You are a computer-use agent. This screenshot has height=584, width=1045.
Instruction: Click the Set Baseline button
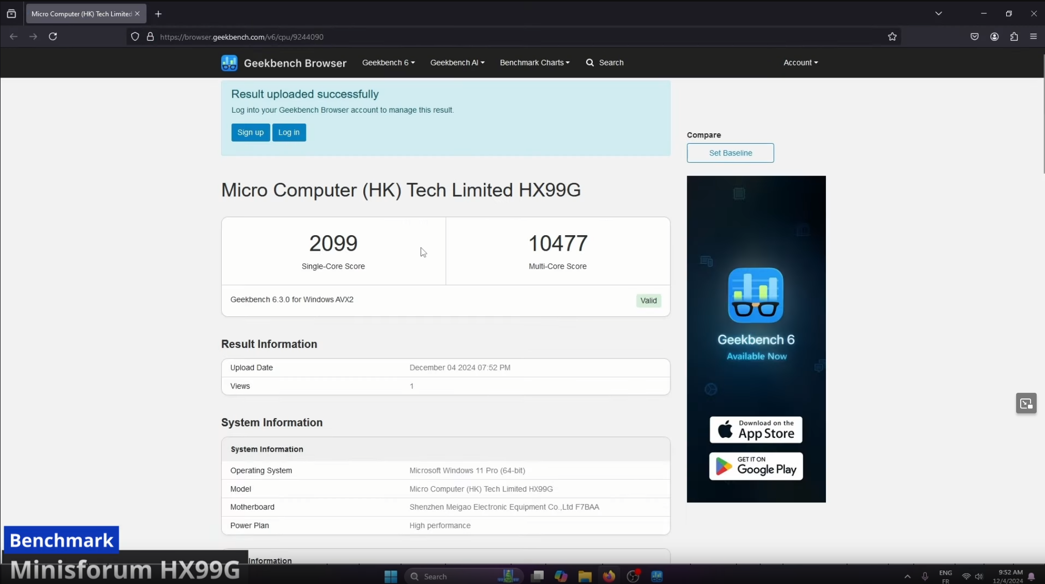pos(730,153)
